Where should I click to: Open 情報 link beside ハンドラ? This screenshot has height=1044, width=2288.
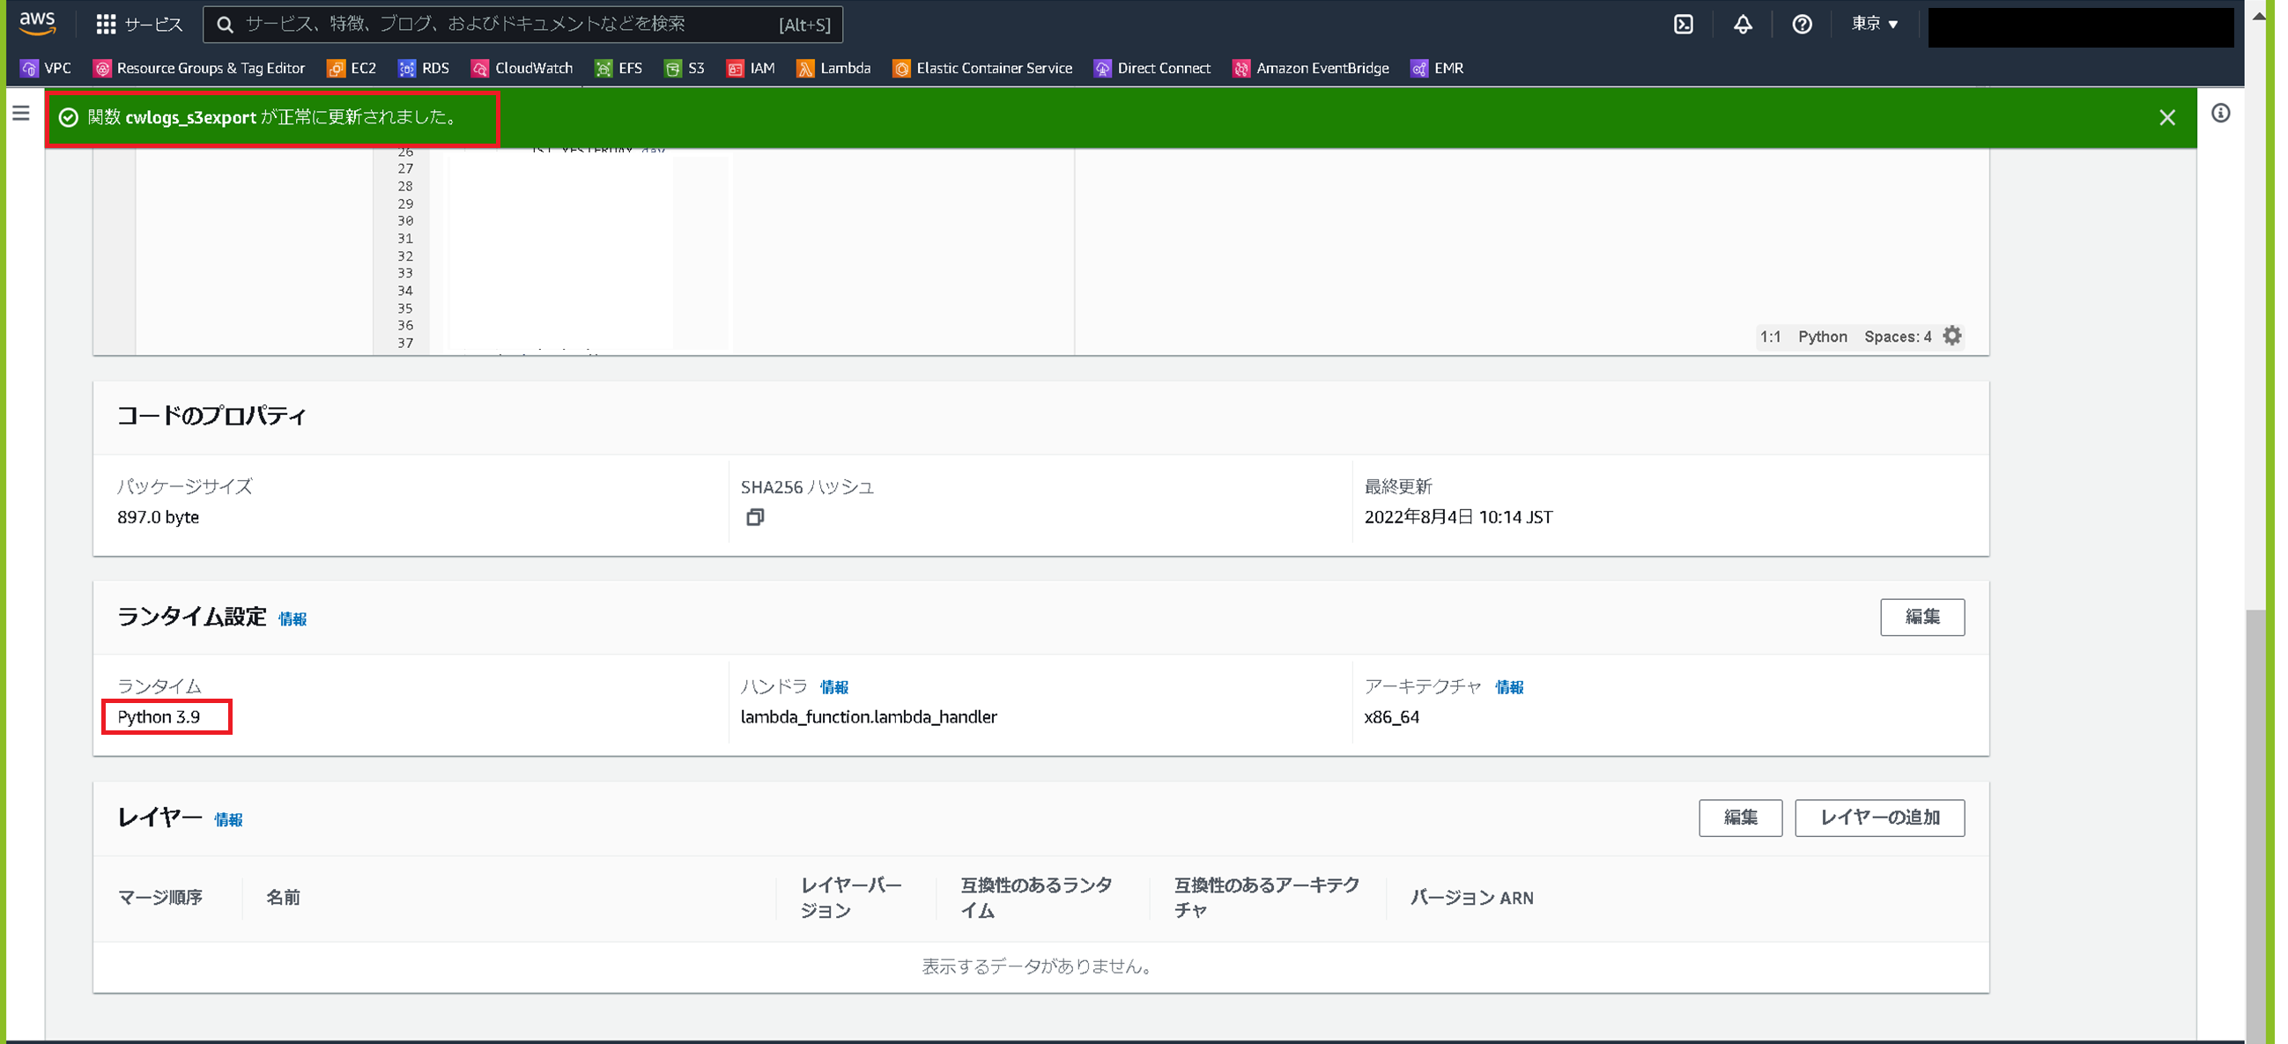pos(833,687)
